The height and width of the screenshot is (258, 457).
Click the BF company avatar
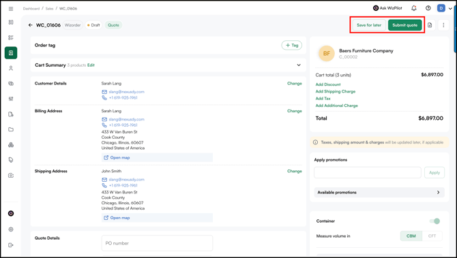coord(327,54)
